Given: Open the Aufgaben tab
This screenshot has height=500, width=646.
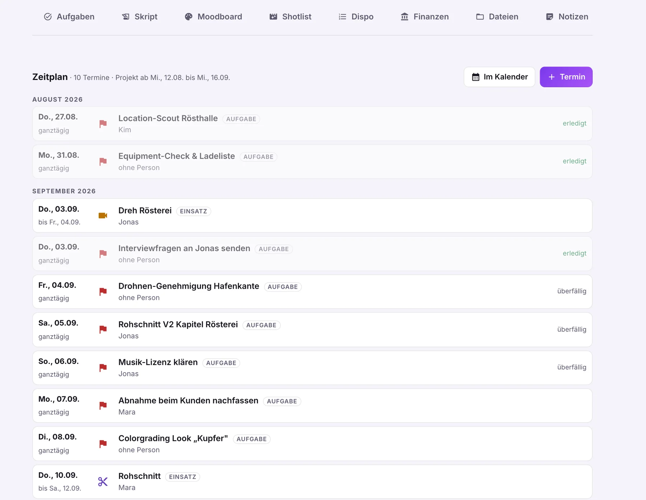Looking at the screenshot, I should pos(69,16).
